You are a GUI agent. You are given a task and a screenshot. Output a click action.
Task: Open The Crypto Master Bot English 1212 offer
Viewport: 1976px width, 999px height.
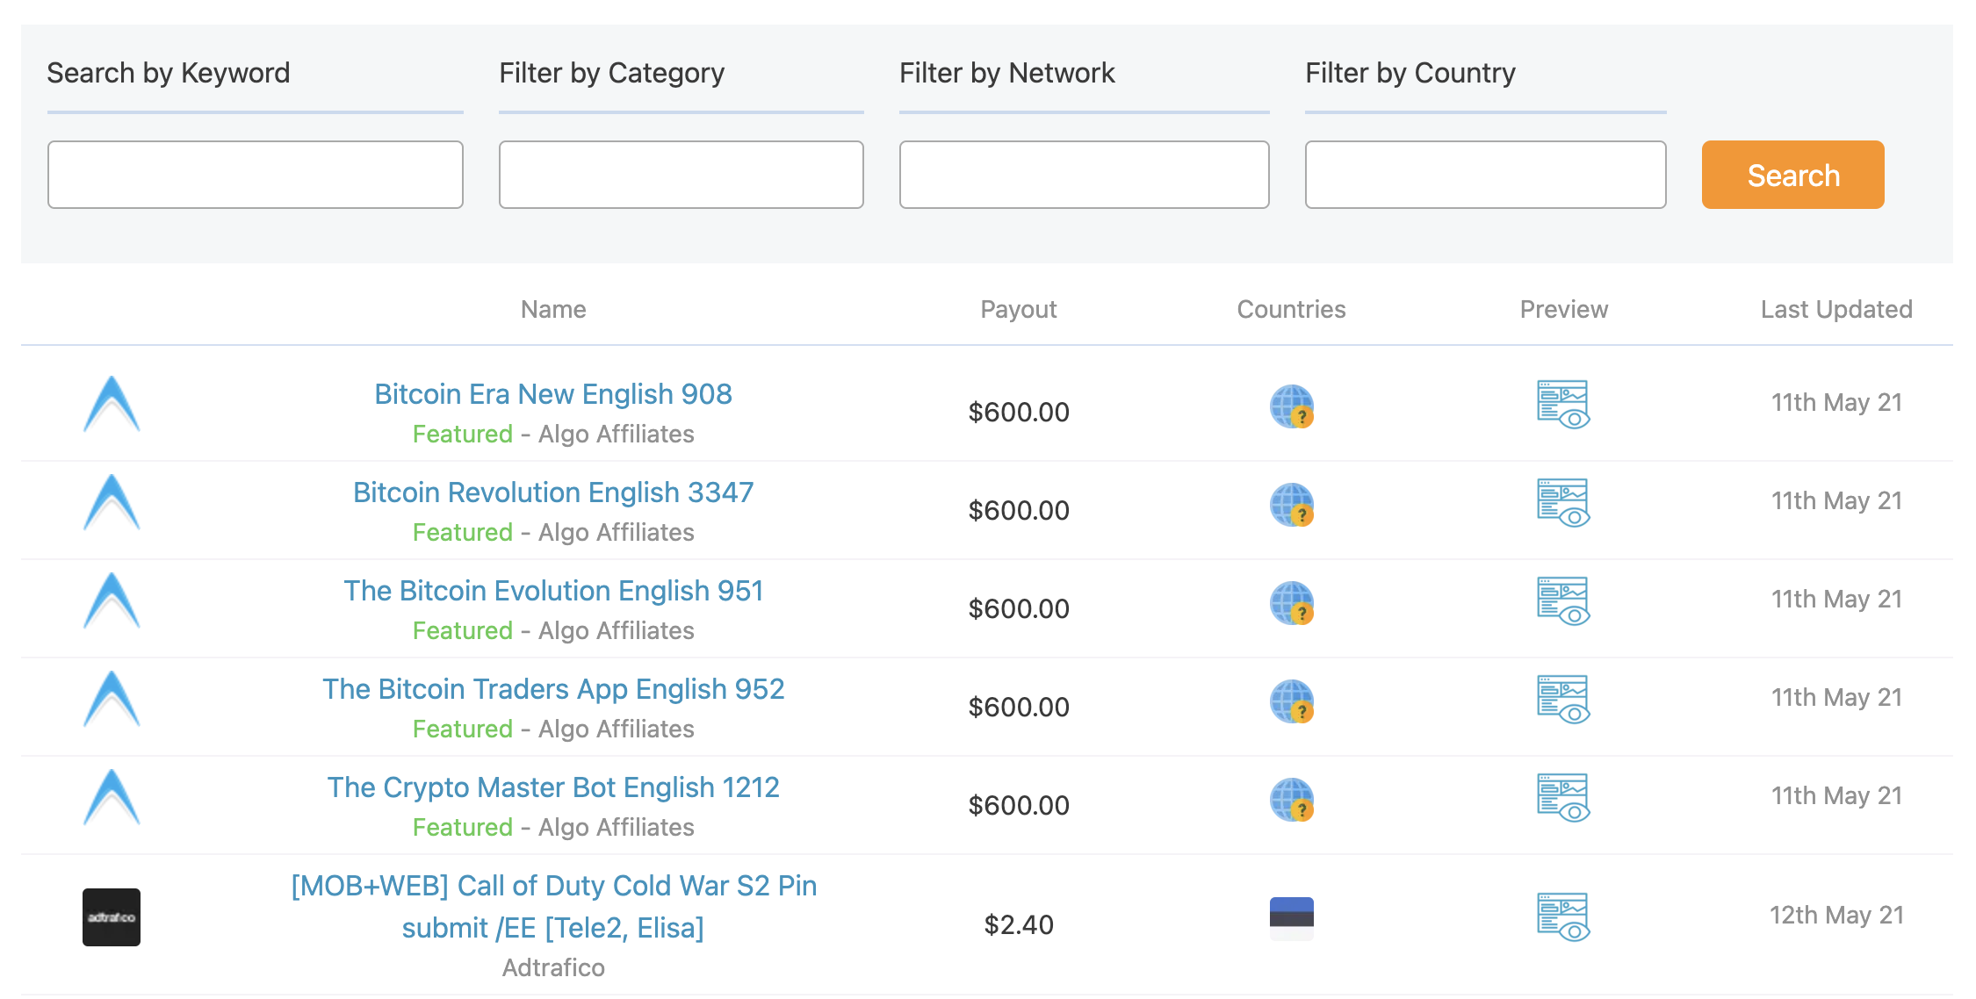click(x=553, y=787)
